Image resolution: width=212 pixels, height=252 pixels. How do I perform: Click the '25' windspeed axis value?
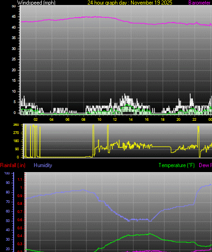(14, 59)
